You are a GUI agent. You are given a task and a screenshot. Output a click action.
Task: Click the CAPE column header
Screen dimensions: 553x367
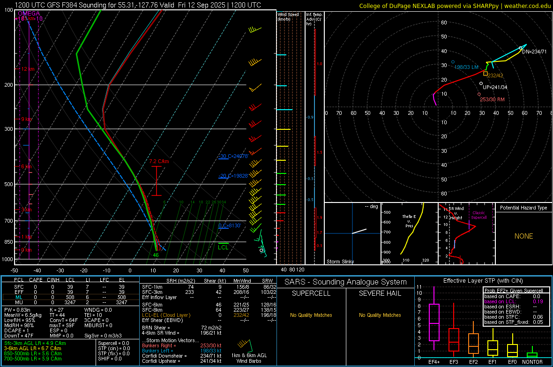36,280
